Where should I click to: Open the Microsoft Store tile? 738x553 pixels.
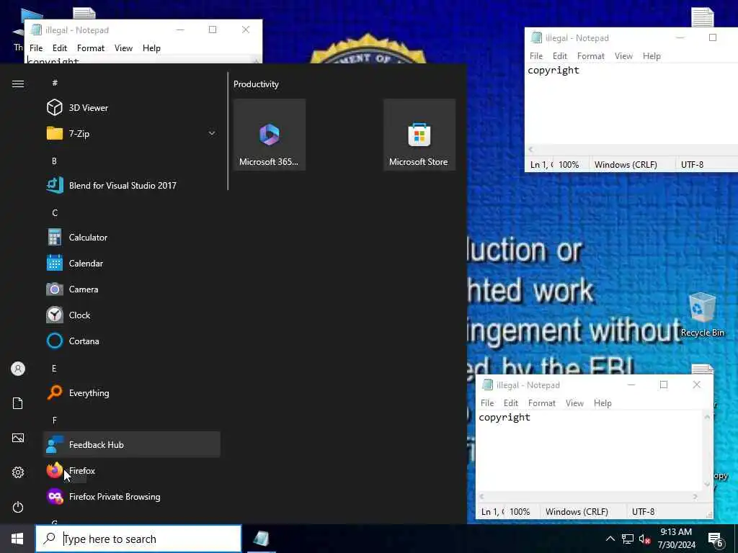pos(419,135)
